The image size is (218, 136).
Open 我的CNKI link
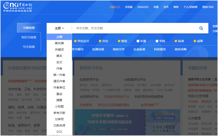tap(208, 7)
